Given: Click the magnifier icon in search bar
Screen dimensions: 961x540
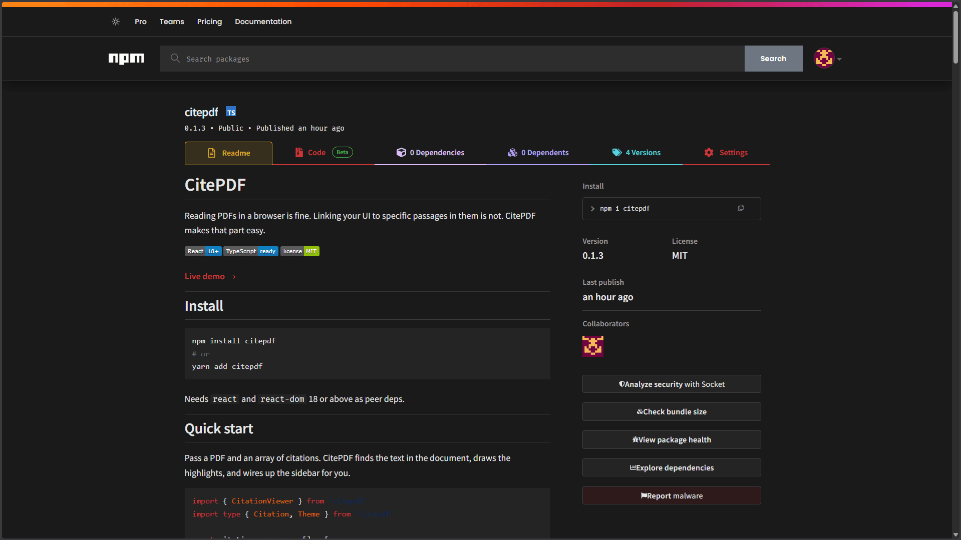Looking at the screenshot, I should (175, 59).
